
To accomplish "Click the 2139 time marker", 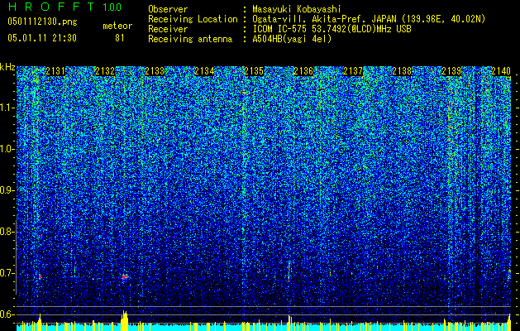I will point(451,71).
